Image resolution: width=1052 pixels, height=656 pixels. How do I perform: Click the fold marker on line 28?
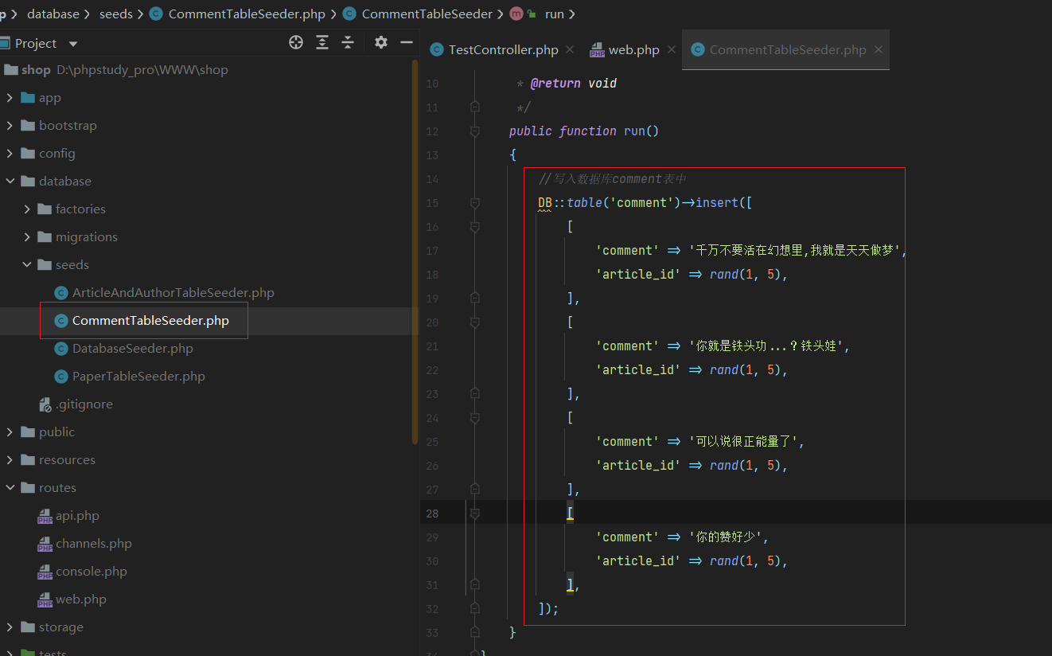pos(475,513)
